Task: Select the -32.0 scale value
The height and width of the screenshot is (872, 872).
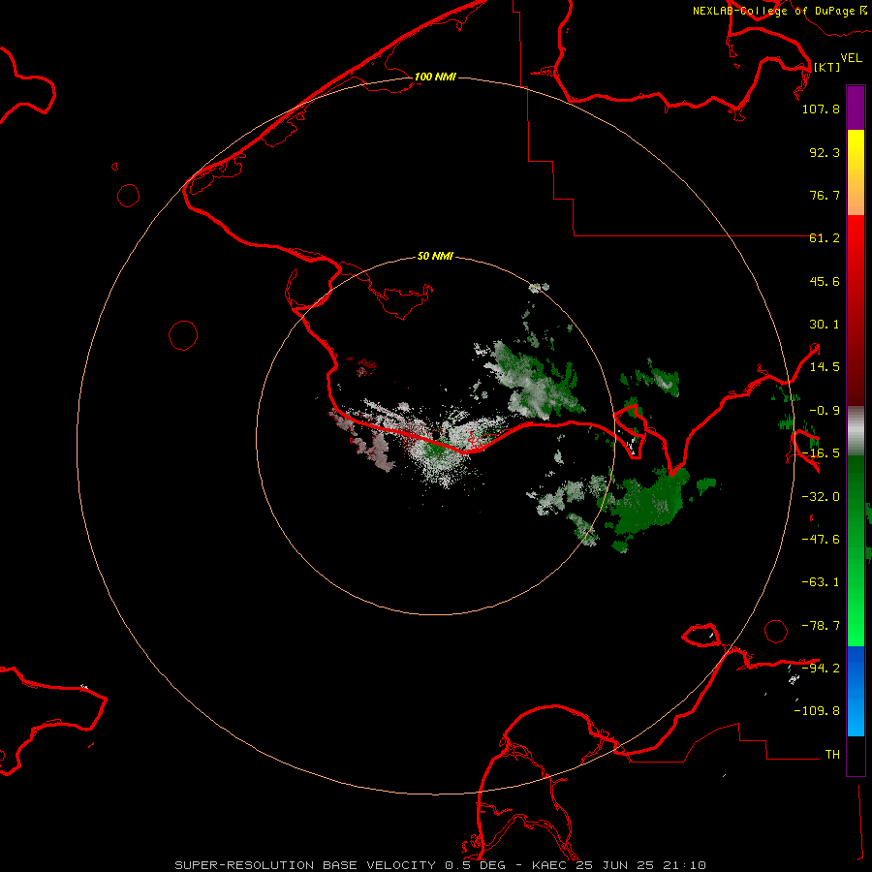Action: click(821, 497)
